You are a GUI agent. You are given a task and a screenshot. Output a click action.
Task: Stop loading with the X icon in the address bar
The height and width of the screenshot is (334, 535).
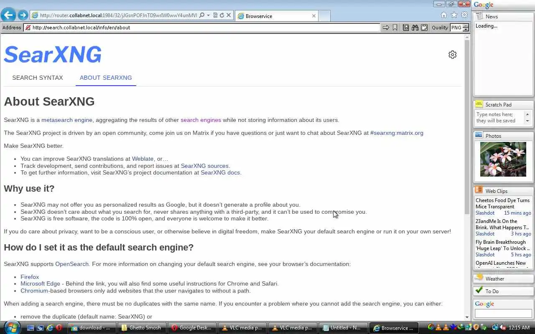(x=229, y=15)
